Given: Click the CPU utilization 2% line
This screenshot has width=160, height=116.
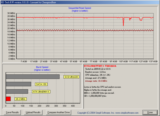Looking at the screenshot, I should 97,75.
